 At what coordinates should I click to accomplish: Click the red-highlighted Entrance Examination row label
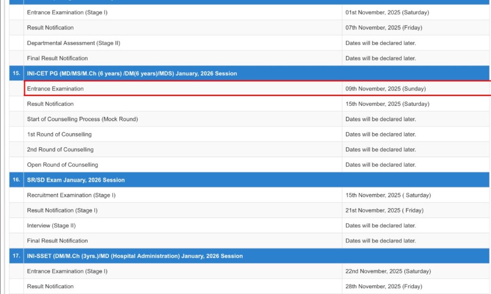pyautogui.click(x=55, y=89)
